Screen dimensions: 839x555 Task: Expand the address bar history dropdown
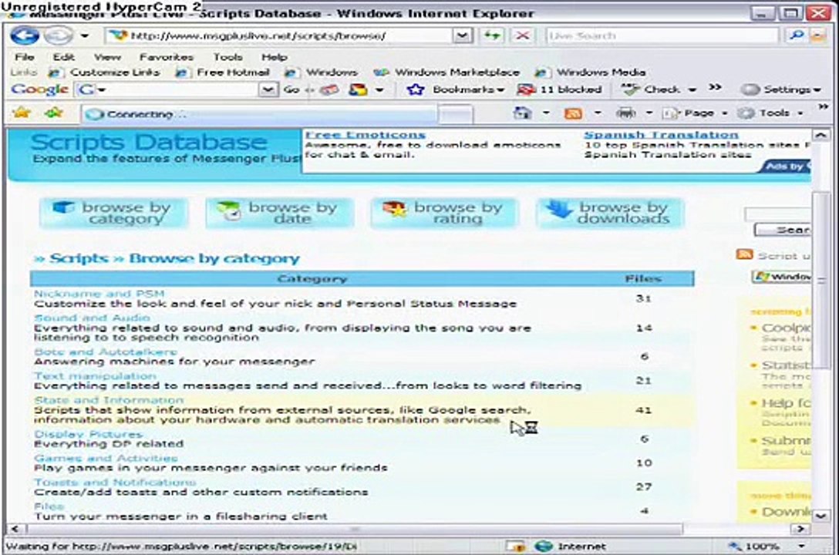pyautogui.click(x=463, y=35)
